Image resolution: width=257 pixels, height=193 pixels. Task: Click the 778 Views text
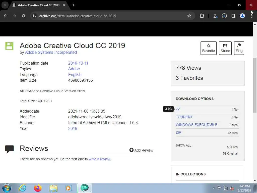(188, 68)
